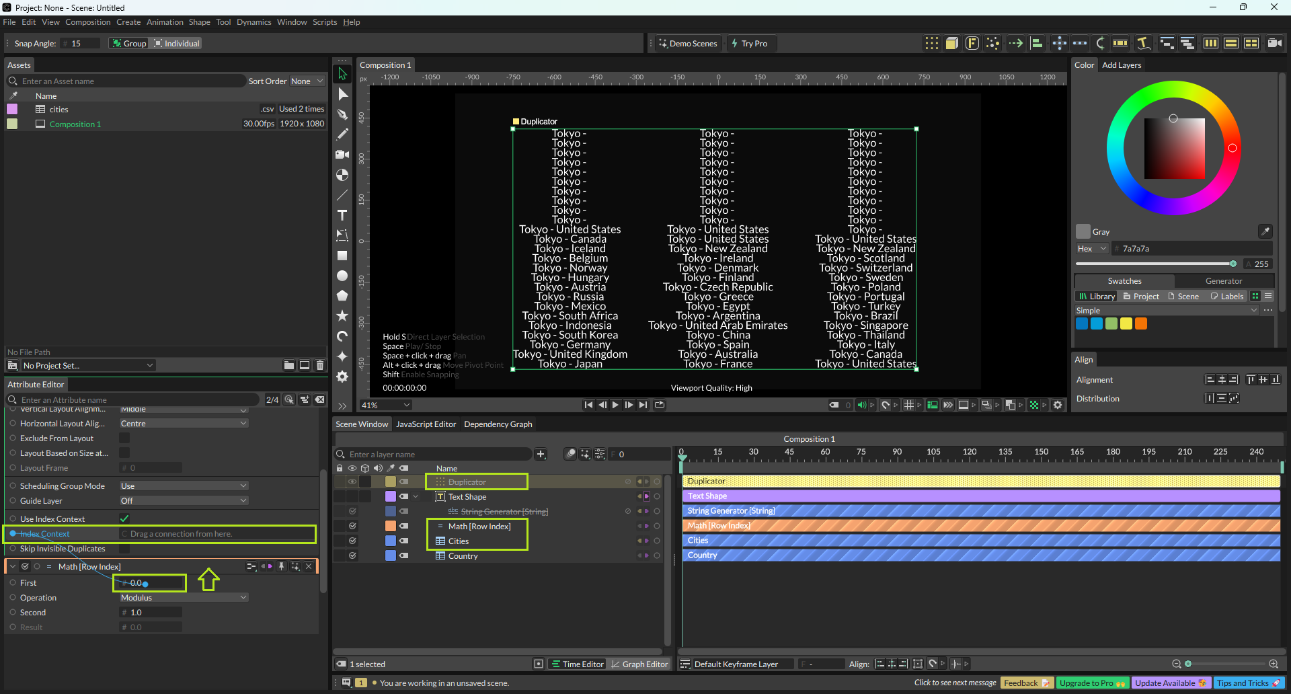The image size is (1291, 694).
Task: Click the Enter an Asset name field
Action: coord(128,81)
